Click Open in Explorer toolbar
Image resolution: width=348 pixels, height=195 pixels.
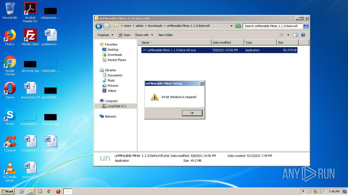(x=124, y=35)
